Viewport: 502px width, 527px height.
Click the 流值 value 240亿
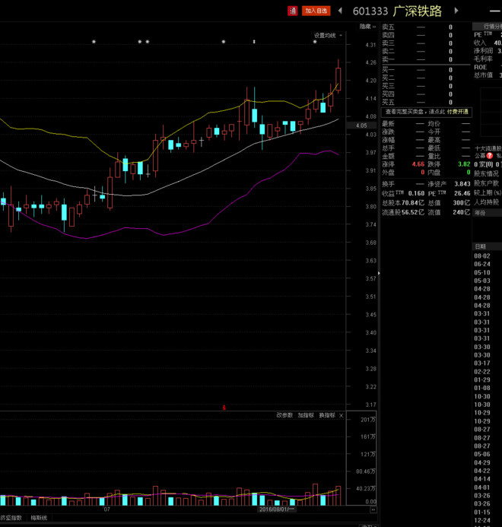[x=462, y=212]
